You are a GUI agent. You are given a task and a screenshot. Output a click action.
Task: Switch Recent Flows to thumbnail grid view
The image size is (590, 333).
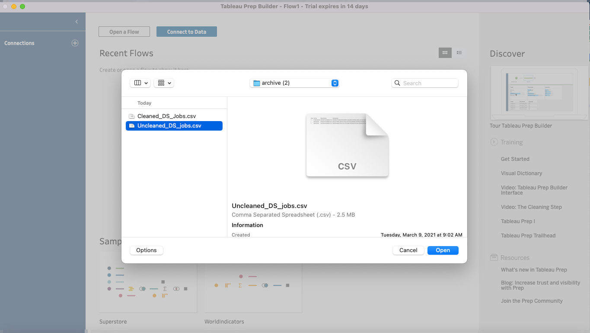pyautogui.click(x=445, y=53)
